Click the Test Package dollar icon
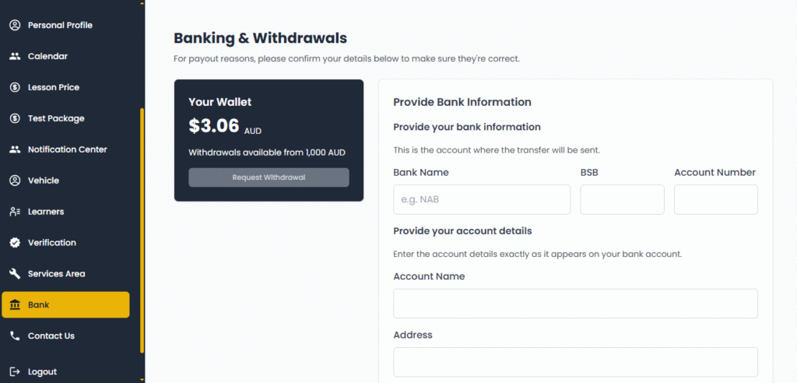 (14, 118)
